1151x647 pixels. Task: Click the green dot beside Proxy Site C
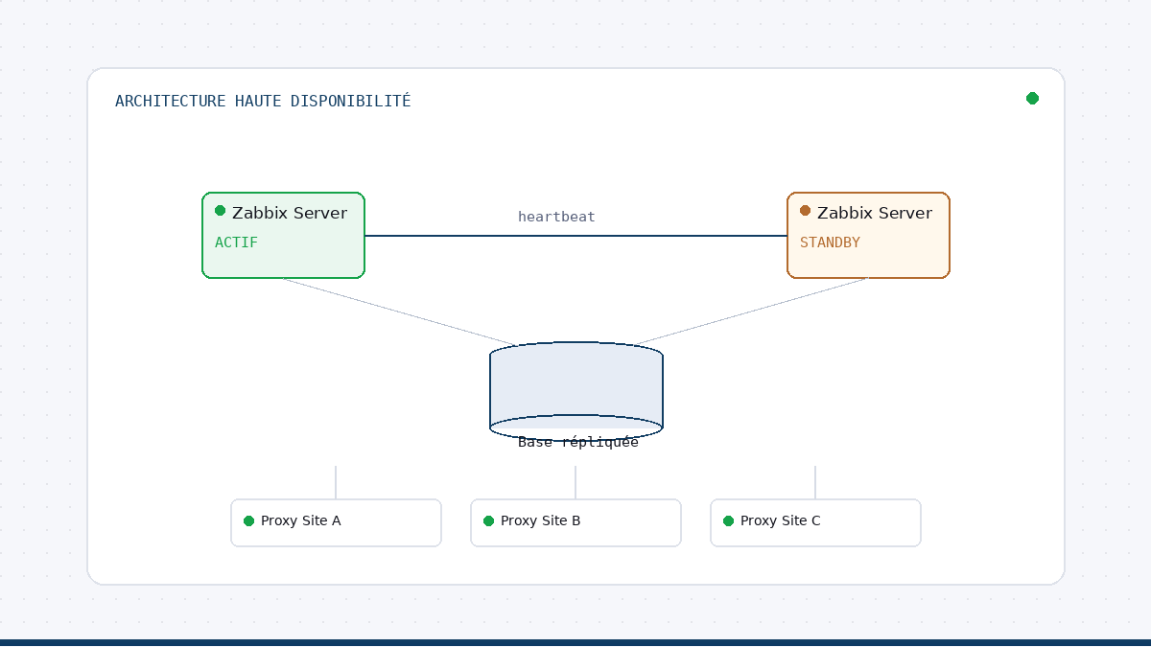coord(728,520)
